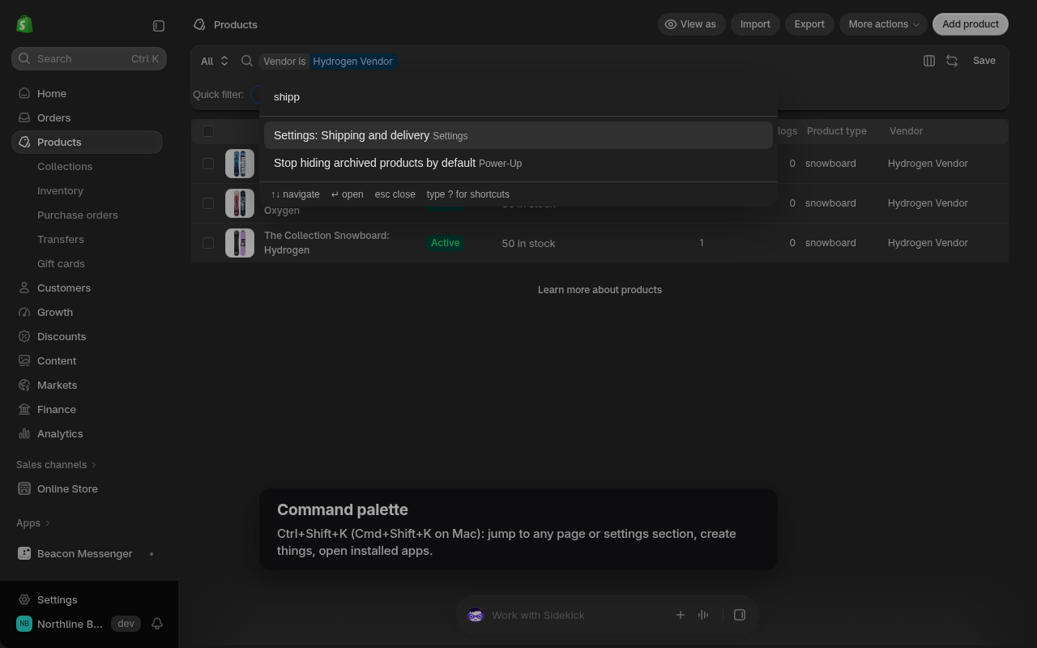Open Discounts in the sidebar
This screenshot has width=1037, height=648.
(x=87, y=336)
